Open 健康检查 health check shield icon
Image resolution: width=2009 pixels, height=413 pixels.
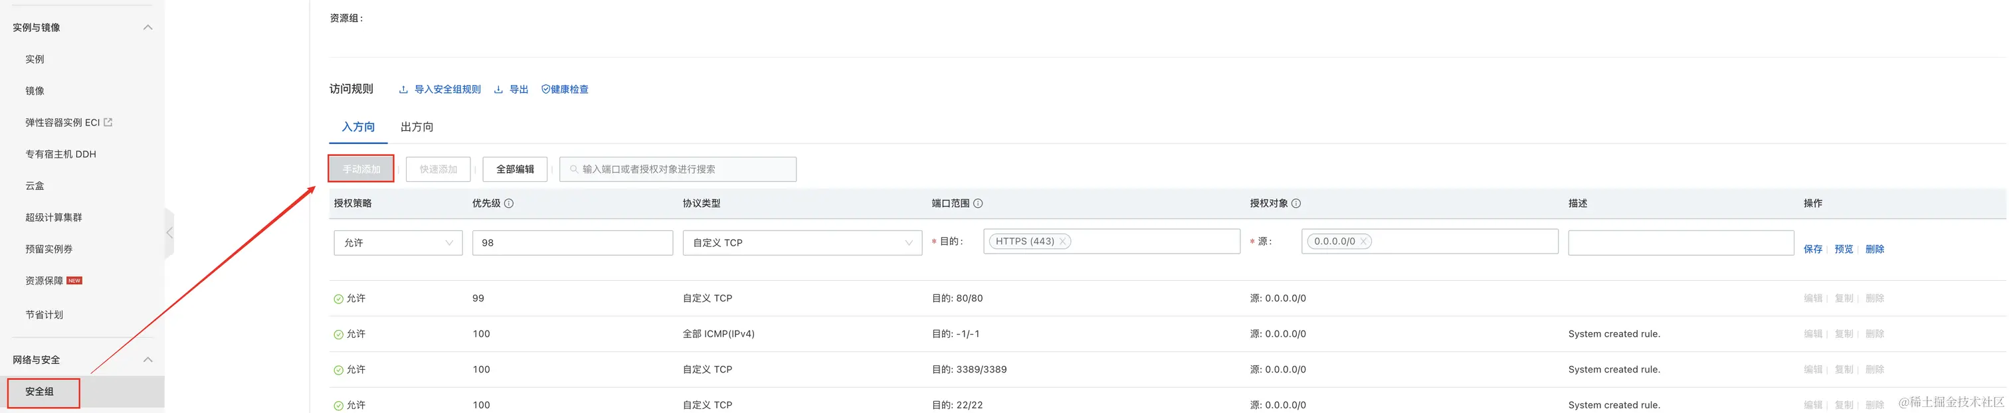[x=545, y=90]
